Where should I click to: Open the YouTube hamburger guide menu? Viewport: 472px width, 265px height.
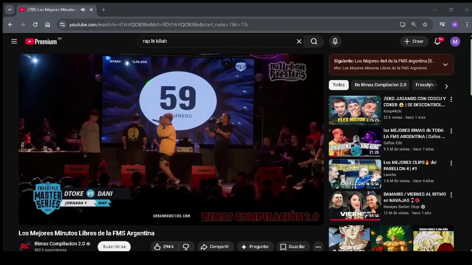(14, 41)
